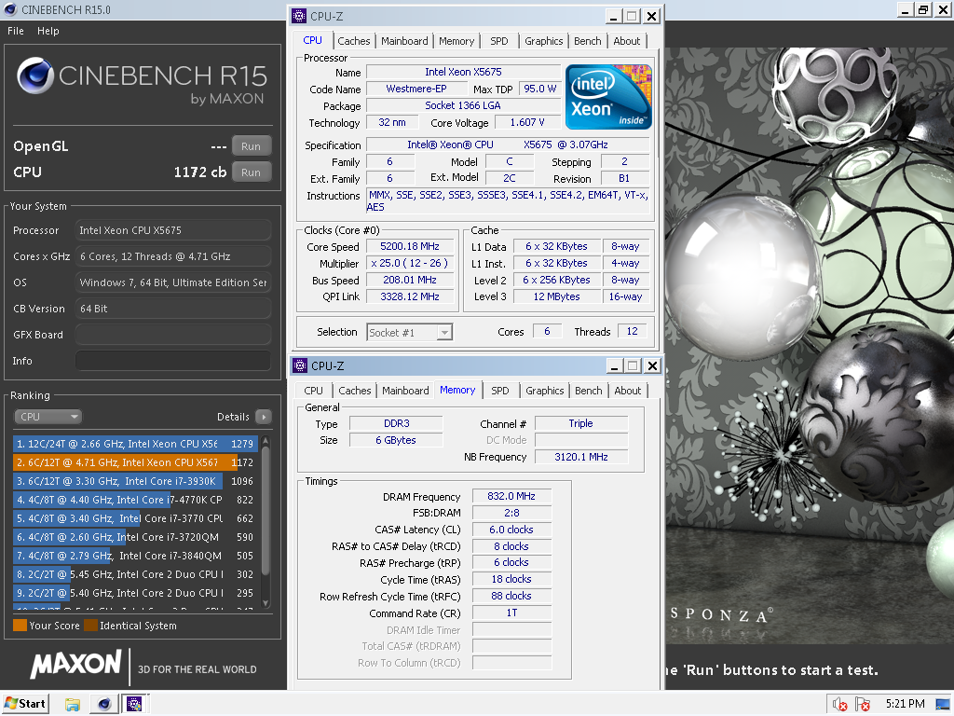Click the CAS# Latency value 6.0 clocks

511,530
